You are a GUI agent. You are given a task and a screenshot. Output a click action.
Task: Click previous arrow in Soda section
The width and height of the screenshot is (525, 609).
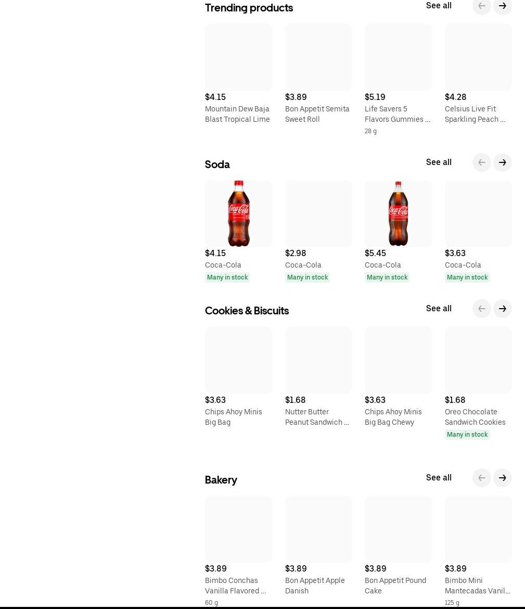(481, 162)
